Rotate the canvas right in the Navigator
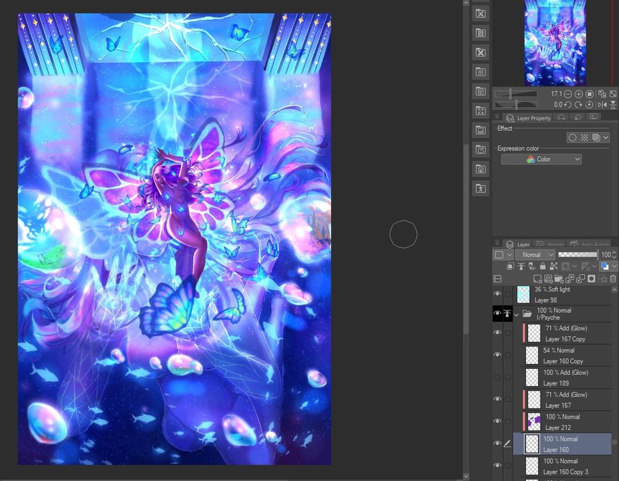 pyautogui.click(x=578, y=105)
